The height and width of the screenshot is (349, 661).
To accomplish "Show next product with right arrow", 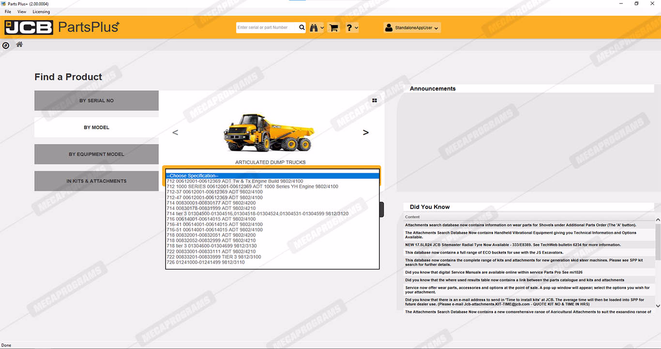I will pos(366,132).
